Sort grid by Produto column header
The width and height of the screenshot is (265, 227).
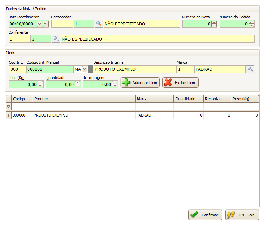84,99
